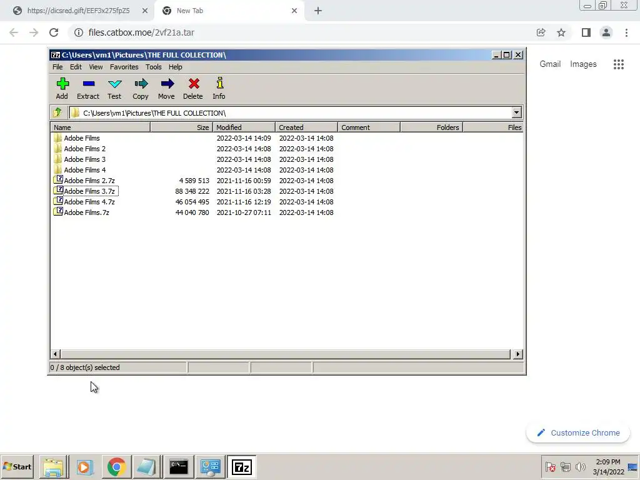Click the Extract toolbar icon

(88, 88)
